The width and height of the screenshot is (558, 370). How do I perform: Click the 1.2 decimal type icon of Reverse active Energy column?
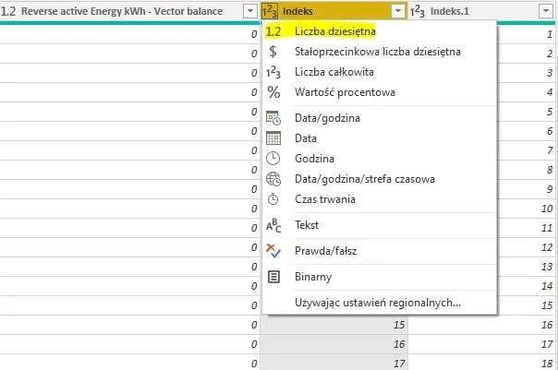[x=8, y=11]
